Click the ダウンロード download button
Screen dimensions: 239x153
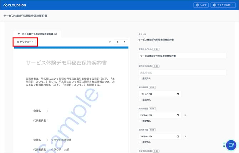pyautogui.click(x=25, y=42)
